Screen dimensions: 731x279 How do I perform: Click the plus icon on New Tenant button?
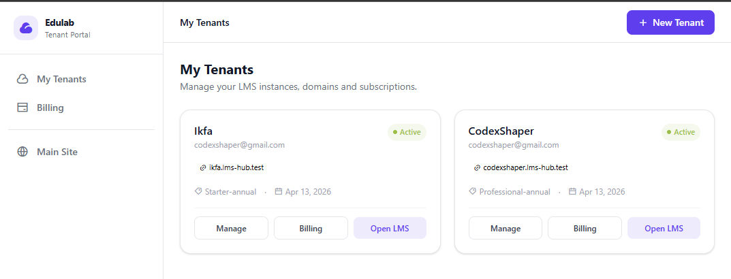(643, 22)
